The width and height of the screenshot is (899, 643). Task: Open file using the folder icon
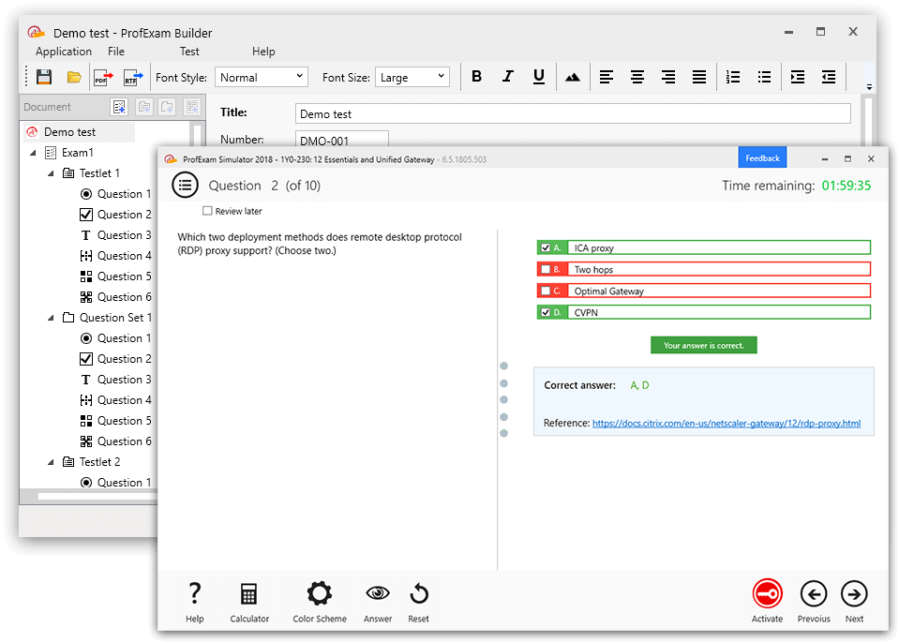(x=74, y=77)
